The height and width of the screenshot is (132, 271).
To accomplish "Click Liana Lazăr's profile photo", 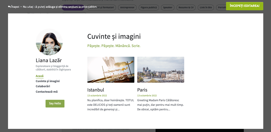I will pyautogui.click(x=49, y=42).
